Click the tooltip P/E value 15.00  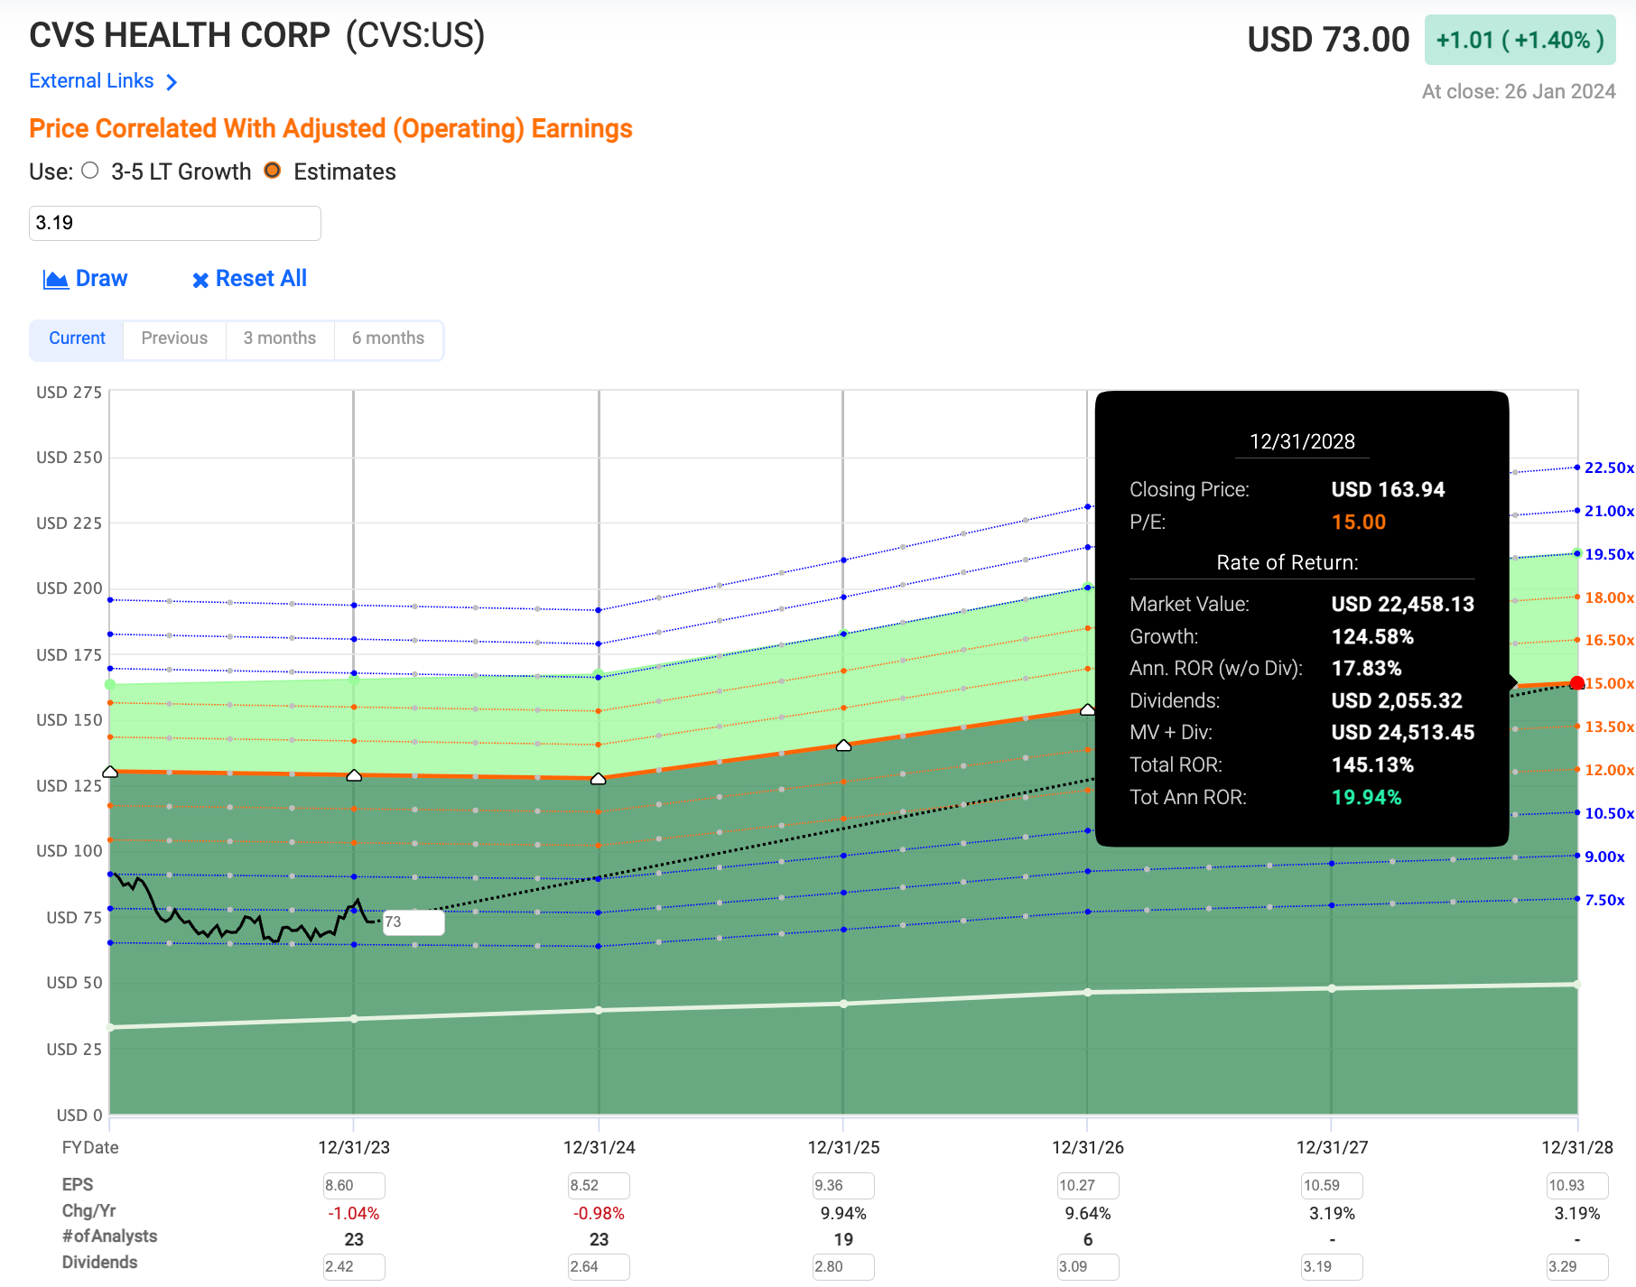pos(1358,522)
